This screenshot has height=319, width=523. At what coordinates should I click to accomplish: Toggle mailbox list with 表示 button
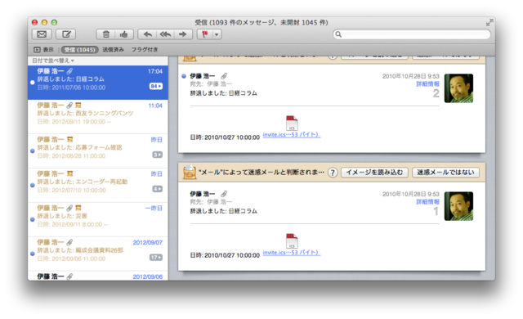tap(43, 50)
